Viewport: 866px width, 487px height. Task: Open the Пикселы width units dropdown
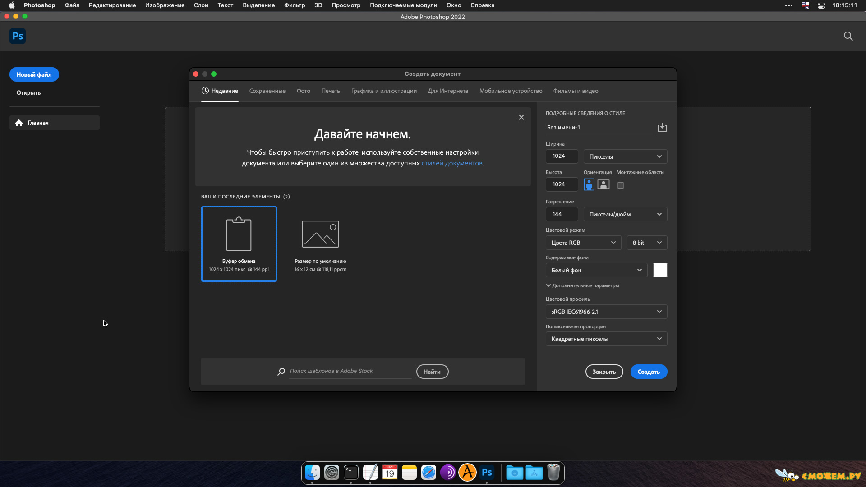(x=625, y=156)
